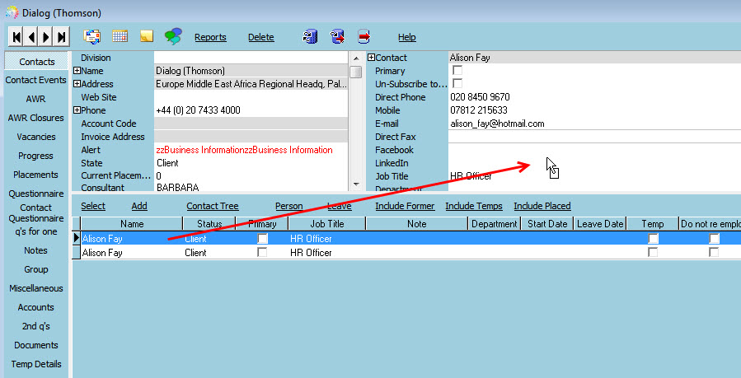Open the AWR tab
This screenshot has height=378, width=741.
coord(36,99)
